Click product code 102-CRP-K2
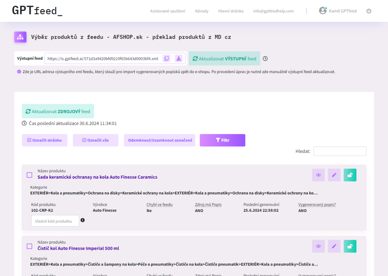The height and width of the screenshot is (276, 388). 42,210
